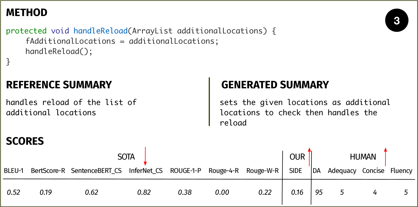The image size is (418, 207).
Task: Click the SentenceBERT_CS column label
Action: pos(96,171)
